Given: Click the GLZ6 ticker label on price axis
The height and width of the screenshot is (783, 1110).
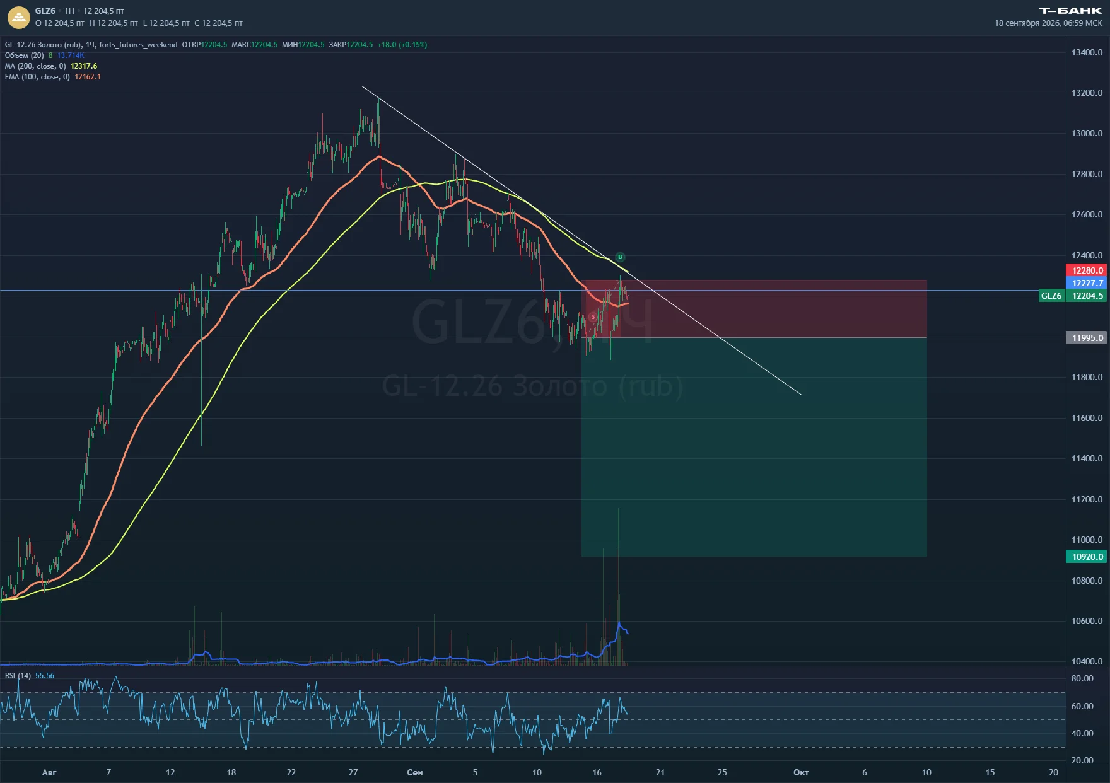Looking at the screenshot, I should [x=1051, y=296].
